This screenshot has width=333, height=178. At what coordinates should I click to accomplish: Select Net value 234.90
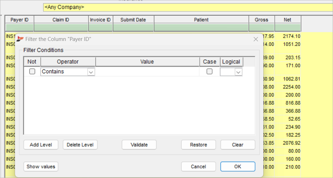293,127
